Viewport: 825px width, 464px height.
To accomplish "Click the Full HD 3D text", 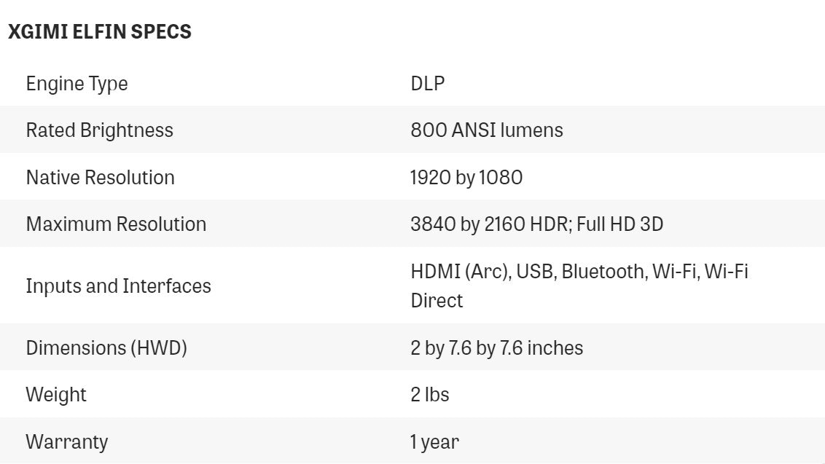I will pos(620,224).
